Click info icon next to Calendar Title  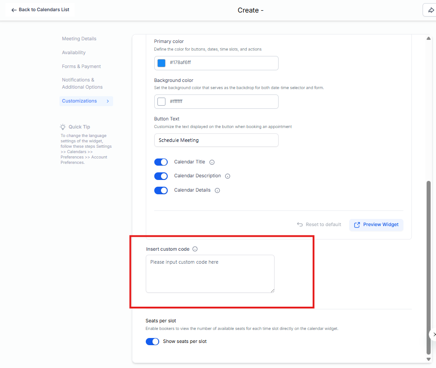212,162
